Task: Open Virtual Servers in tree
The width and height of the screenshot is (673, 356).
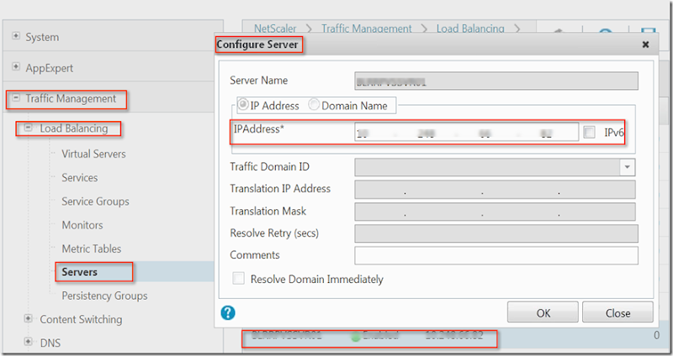Action: pyautogui.click(x=93, y=154)
